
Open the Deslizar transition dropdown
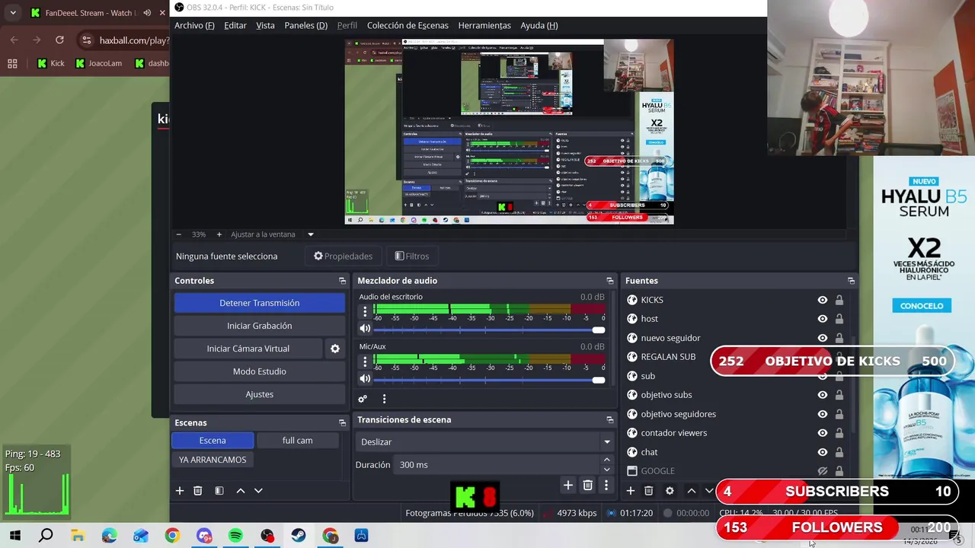(484, 441)
